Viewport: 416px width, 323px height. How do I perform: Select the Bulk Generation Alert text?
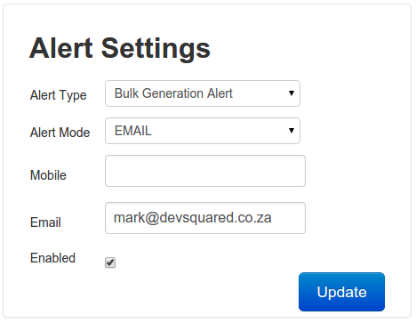click(x=173, y=93)
